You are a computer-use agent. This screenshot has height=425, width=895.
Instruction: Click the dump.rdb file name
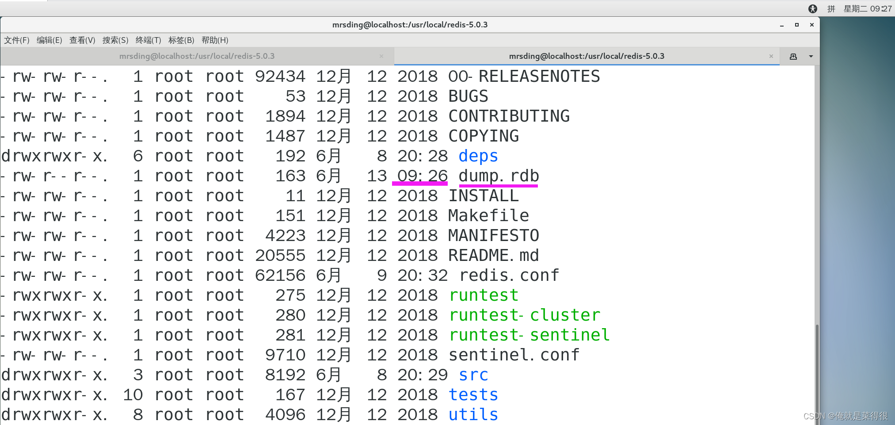tap(499, 176)
